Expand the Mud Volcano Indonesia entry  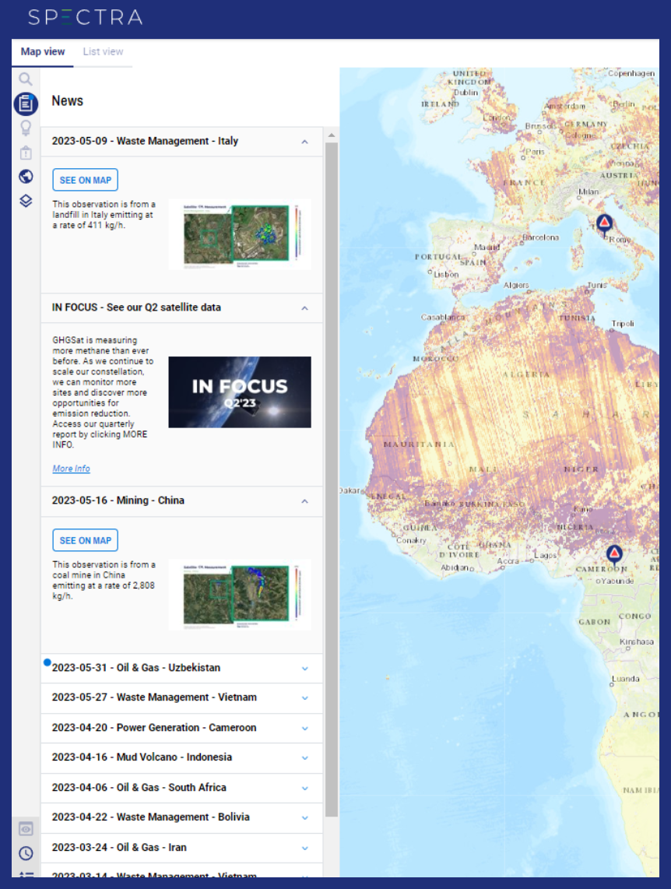click(304, 757)
